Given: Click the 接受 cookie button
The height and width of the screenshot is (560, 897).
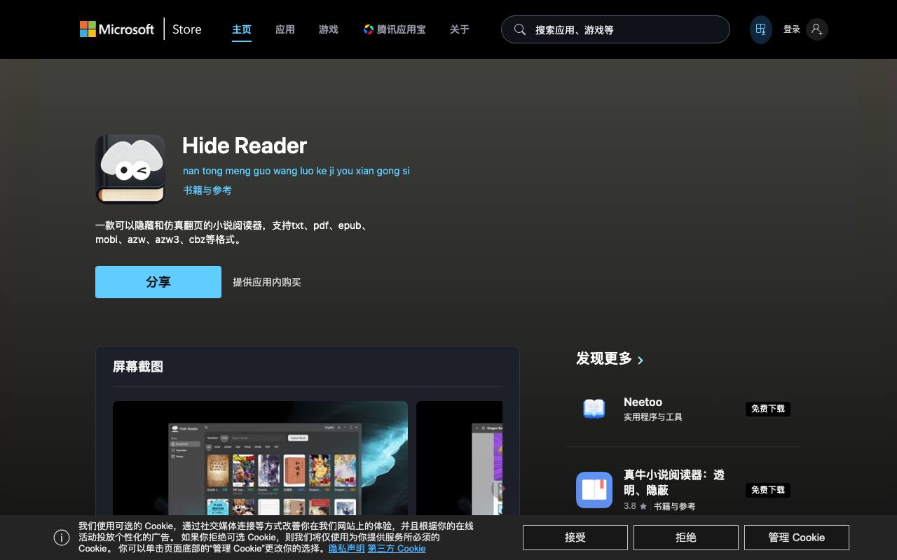Looking at the screenshot, I should click(x=575, y=538).
